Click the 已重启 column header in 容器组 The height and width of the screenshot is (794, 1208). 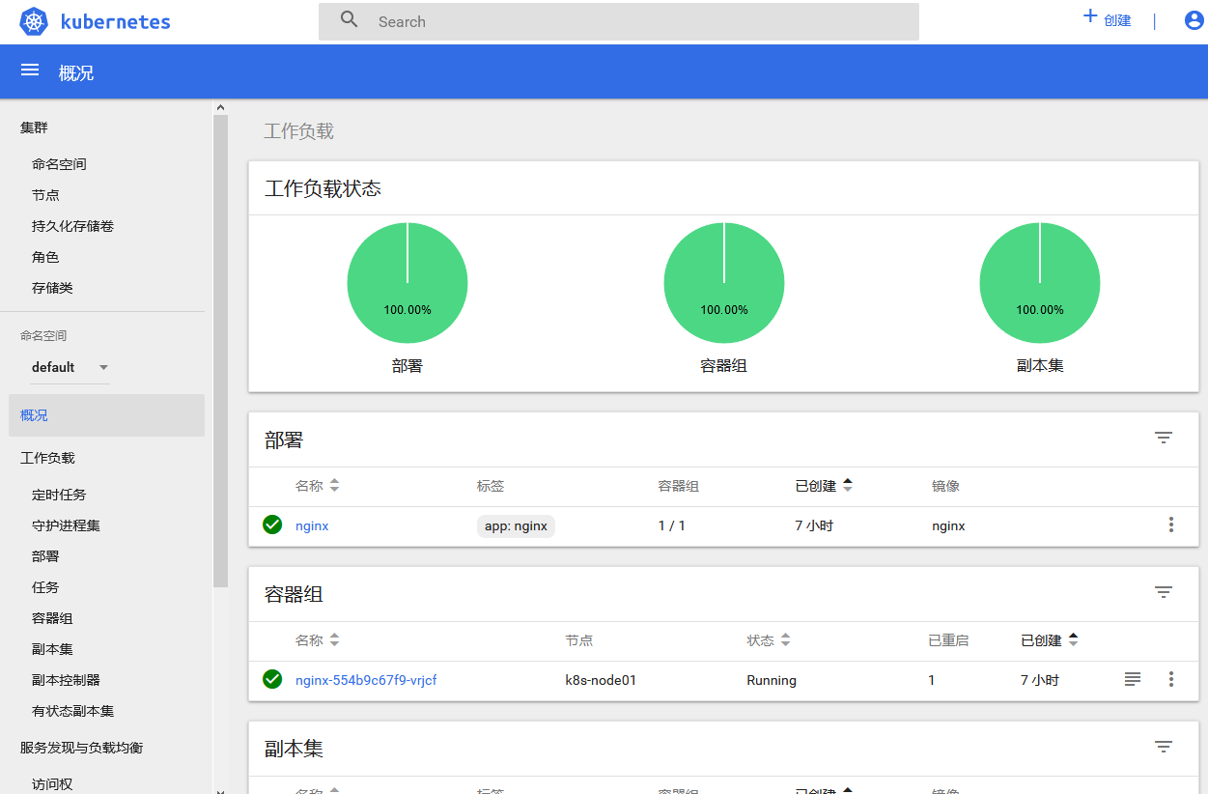pos(948,640)
